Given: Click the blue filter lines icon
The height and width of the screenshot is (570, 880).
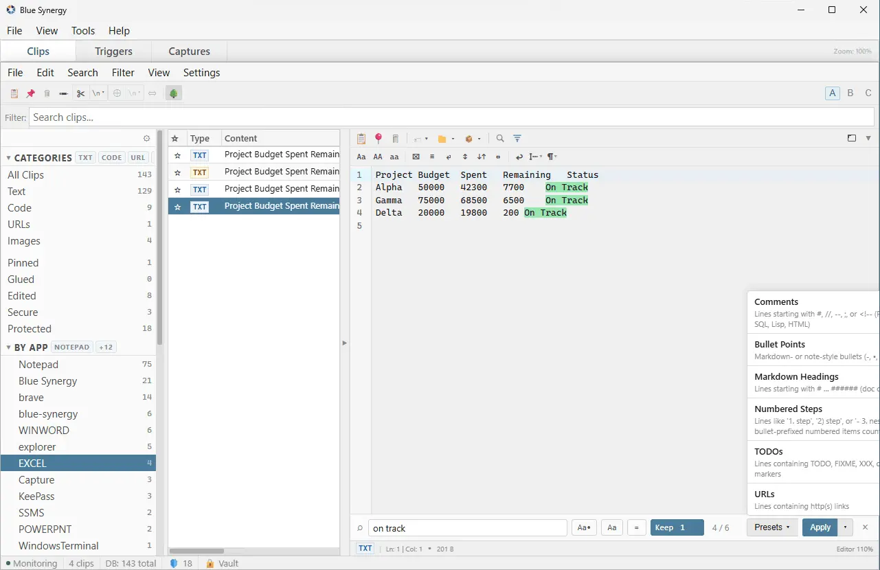Looking at the screenshot, I should (x=517, y=139).
